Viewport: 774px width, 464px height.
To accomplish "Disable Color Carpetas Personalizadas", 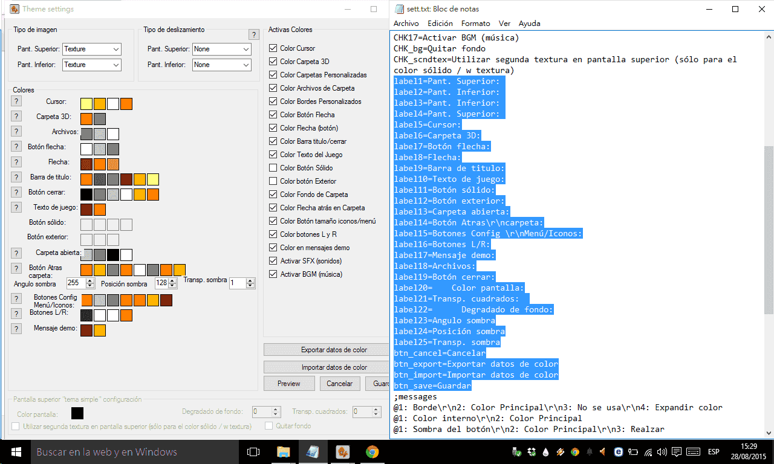I will tap(273, 75).
